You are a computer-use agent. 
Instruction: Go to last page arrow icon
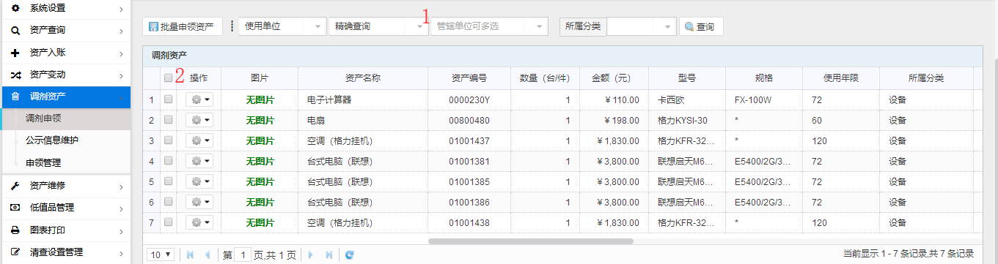[x=329, y=254]
